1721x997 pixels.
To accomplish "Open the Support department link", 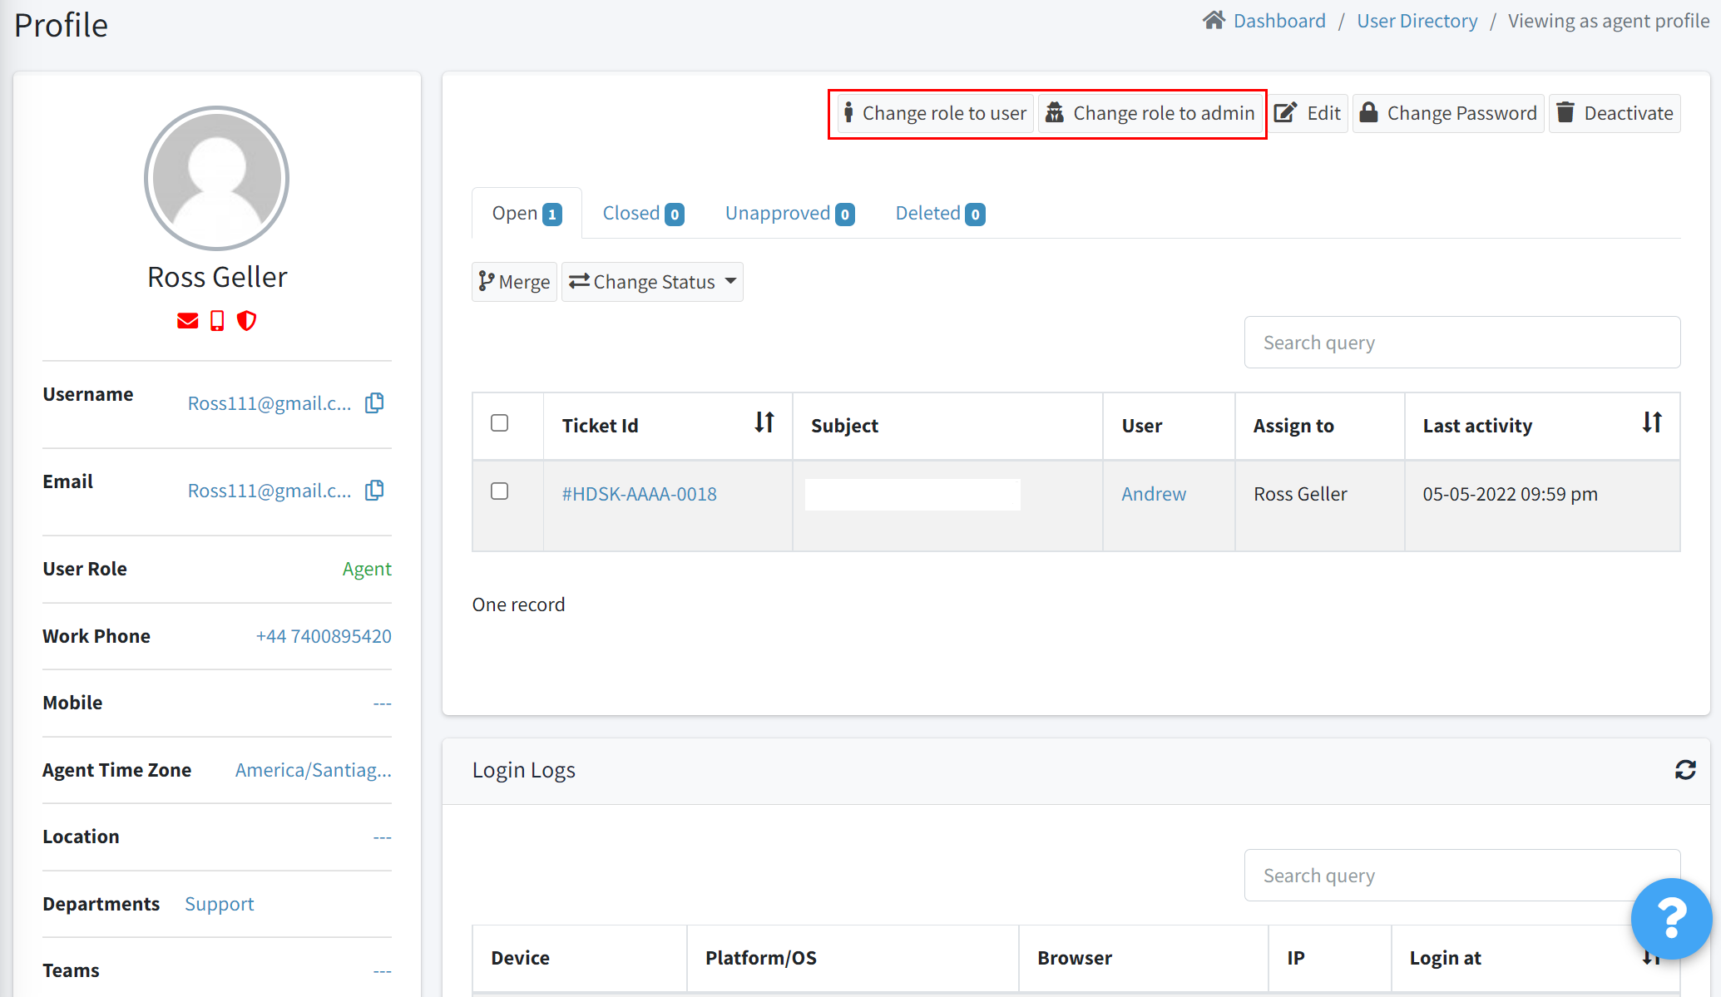I will [219, 903].
